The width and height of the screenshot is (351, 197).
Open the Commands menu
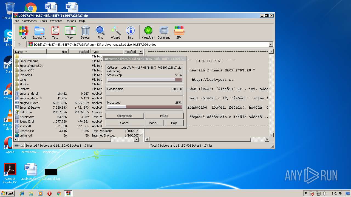coord(29,21)
